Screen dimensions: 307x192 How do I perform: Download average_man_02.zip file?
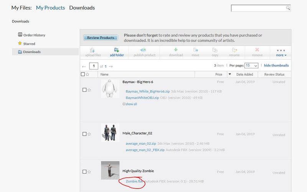(141, 144)
